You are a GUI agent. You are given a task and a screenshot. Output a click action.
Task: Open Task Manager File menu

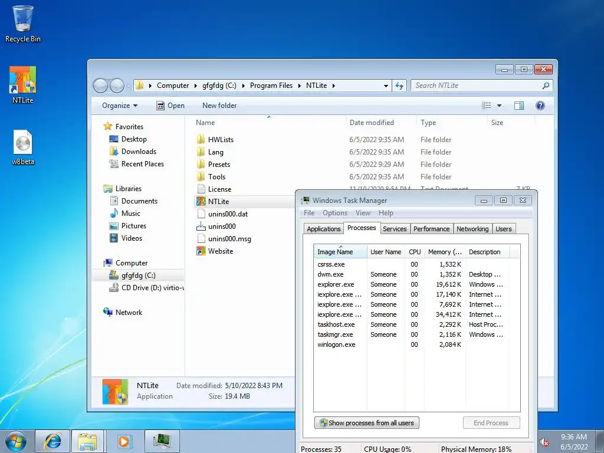[x=309, y=213]
